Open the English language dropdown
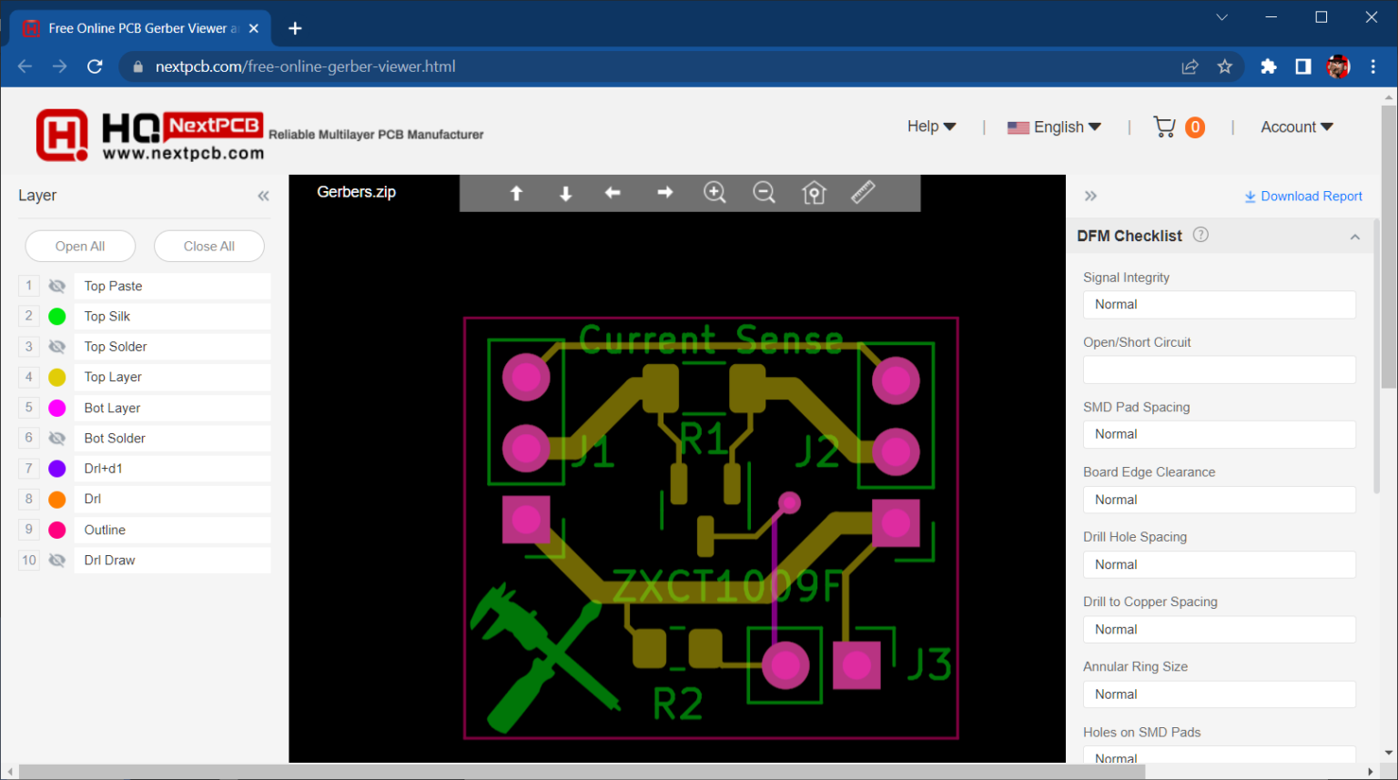1398x780 pixels. pos(1054,127)
